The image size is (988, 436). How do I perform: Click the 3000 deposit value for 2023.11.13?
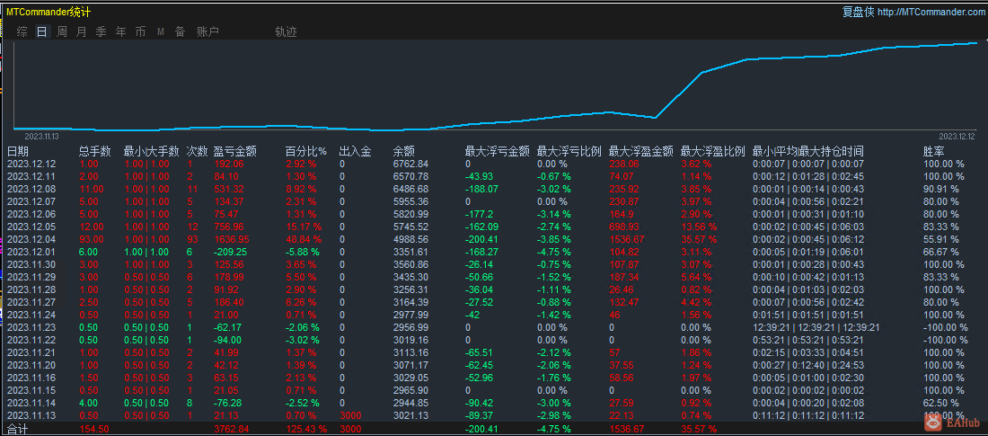349,416
